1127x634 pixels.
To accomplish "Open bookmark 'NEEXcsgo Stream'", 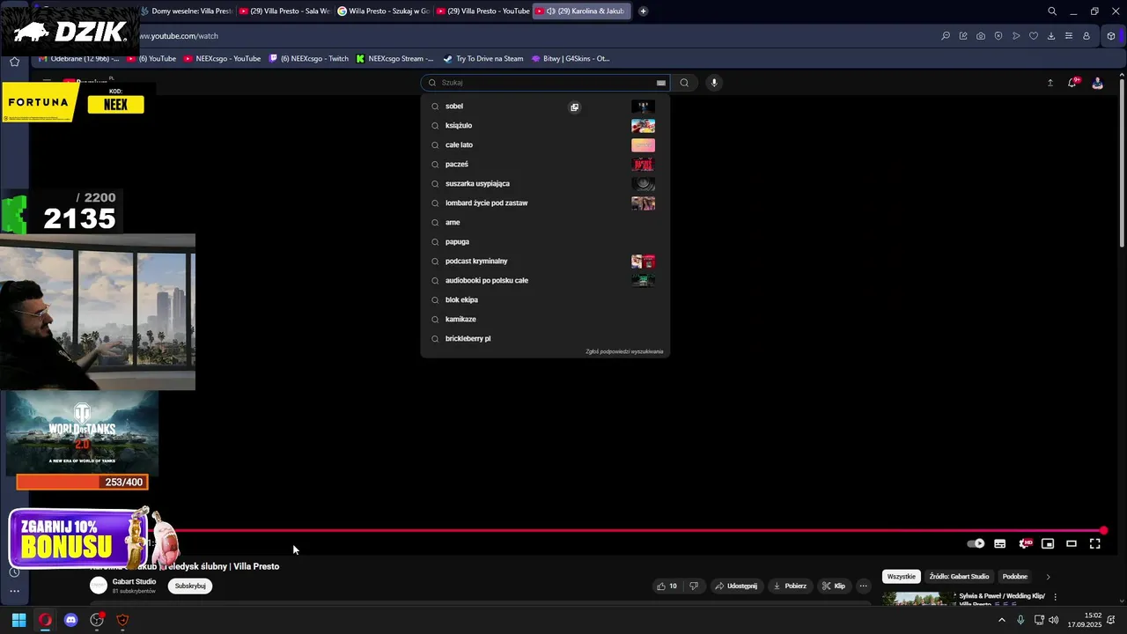I will (x=395, y=59).
